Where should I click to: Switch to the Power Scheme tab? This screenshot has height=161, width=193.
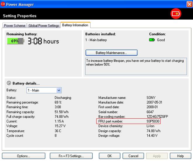pyautogui.click(x=15, y=26)
